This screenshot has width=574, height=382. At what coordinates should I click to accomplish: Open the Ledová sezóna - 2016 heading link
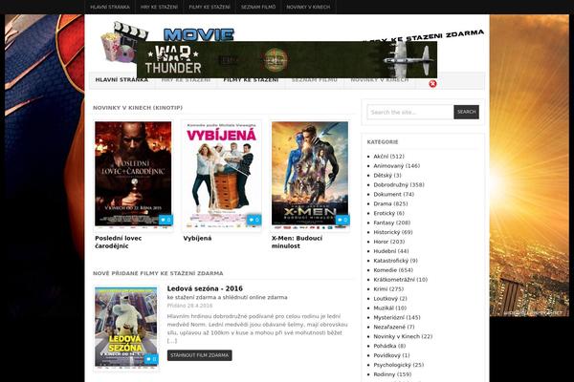pyautogui.click(x=205, y=288)
